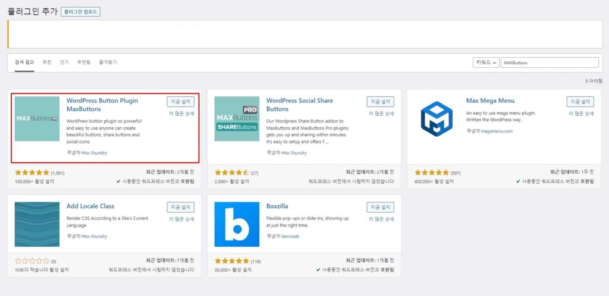Click the 플러그인 추가 page heading
Viewport: 609px width, 296px height.
33,11
